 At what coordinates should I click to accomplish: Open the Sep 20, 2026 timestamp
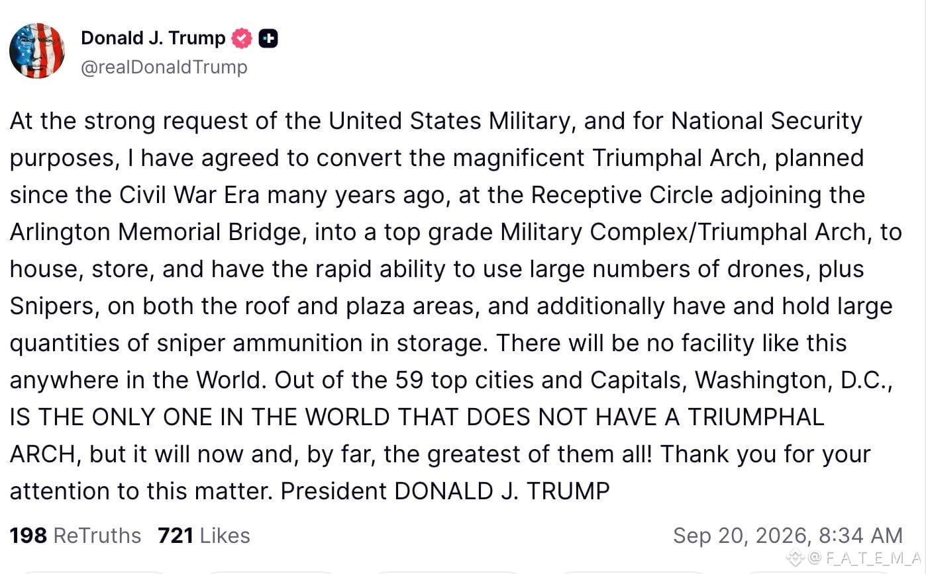pos(788,535)
